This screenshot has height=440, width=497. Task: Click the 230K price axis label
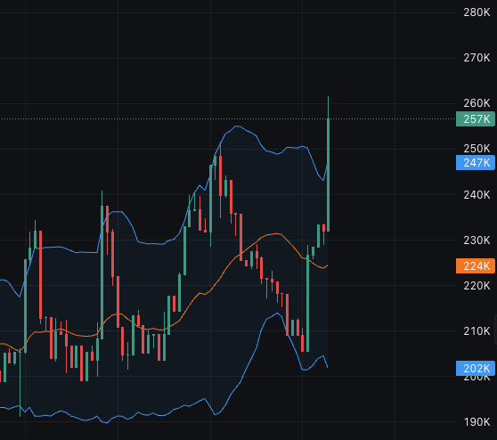click(477, 240)
